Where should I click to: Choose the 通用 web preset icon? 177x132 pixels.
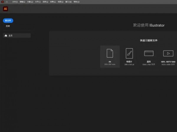(x=149, y=53)
